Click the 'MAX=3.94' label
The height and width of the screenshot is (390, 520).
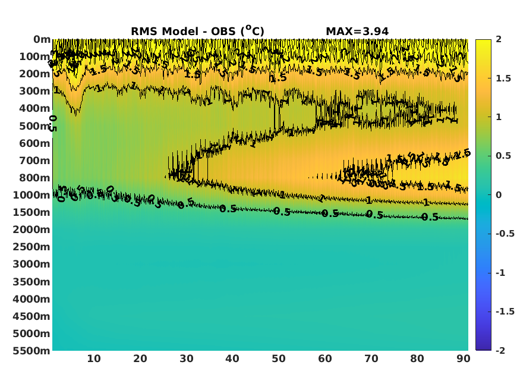point(357,32)
